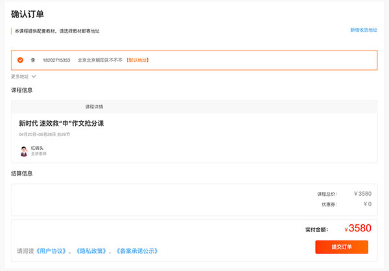The image size is (389, 271).
Task: Open course title 新时代 速效救申作文抢分课
Action: (x=62, y=123)
